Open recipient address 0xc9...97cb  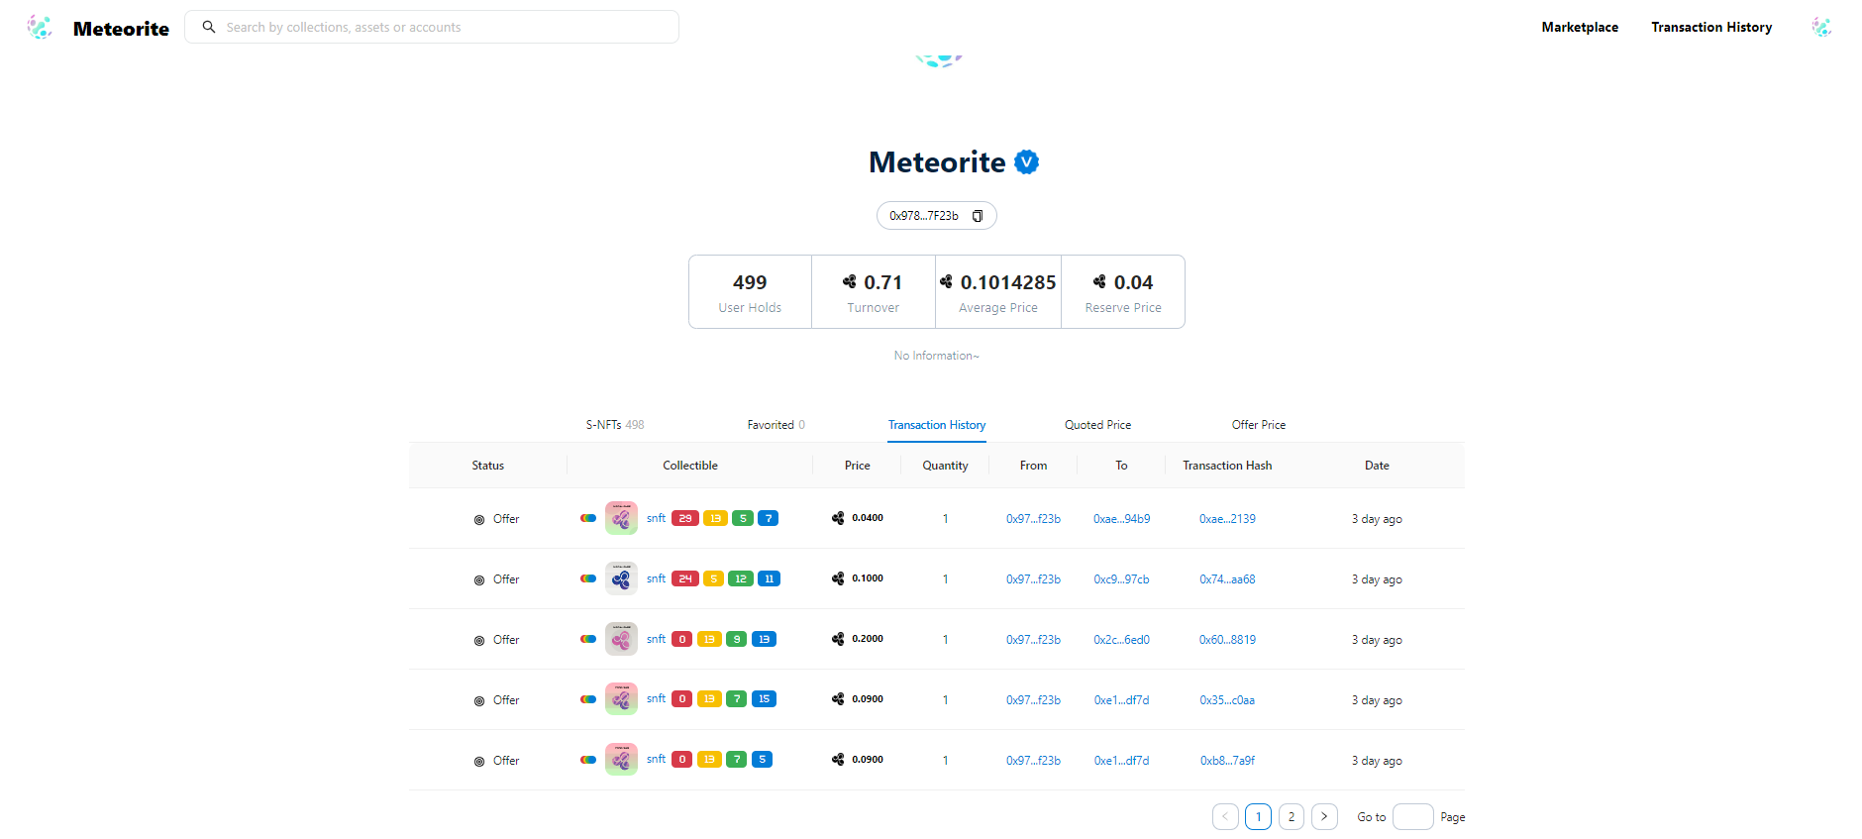tap(1121, 579)
